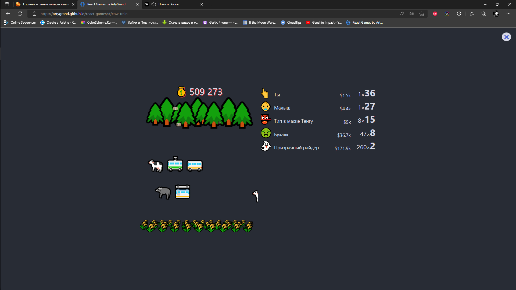This screenshot has width=516, height=290.
Task: Click the green trolleybus emoji
Action: pos(175,165)
